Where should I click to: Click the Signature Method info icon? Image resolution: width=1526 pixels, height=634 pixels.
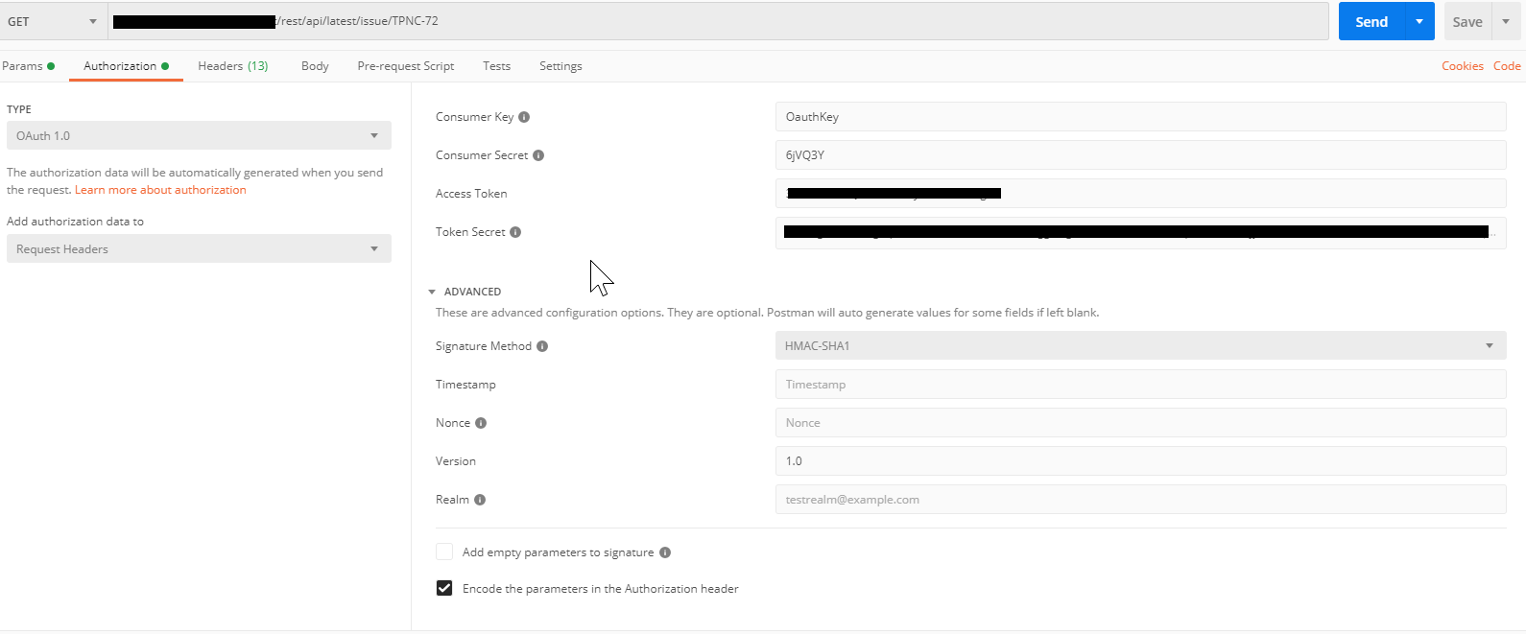542,346
